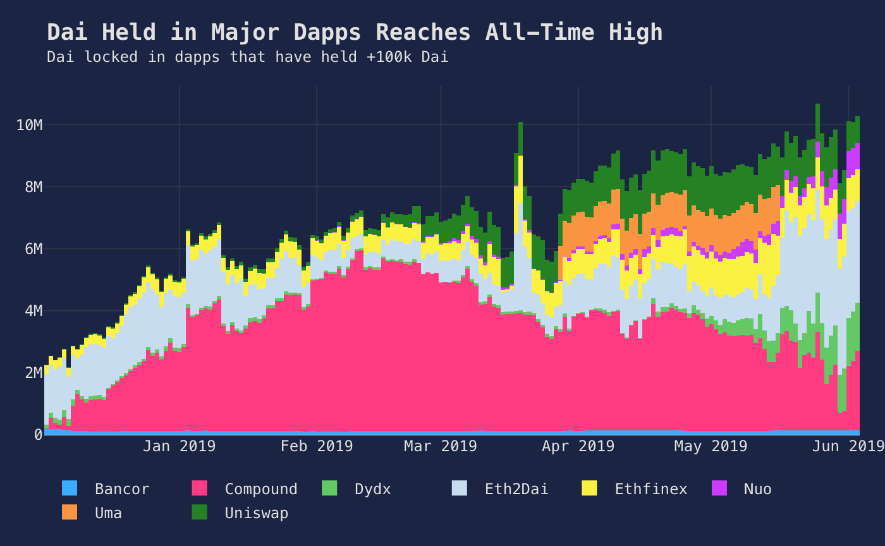
Task: Click the Uma orange legend swatch
Action: pos(70,513)
